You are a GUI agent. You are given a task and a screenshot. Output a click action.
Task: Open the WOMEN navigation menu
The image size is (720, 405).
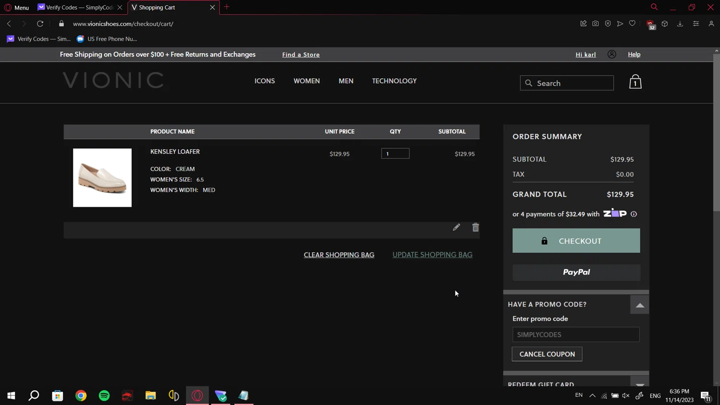pos(307,81)
